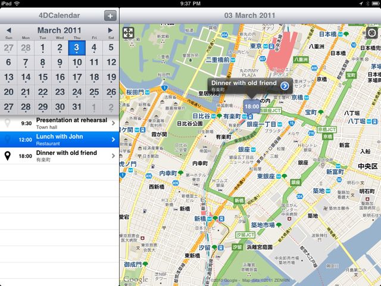The image size is (381, 286).
Task: Select Dinner with old friend list row
Action: point(60,156)
